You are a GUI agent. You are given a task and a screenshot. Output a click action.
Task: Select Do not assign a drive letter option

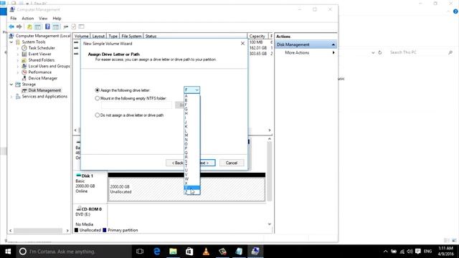pyautogui.click(x=98, y=115)
